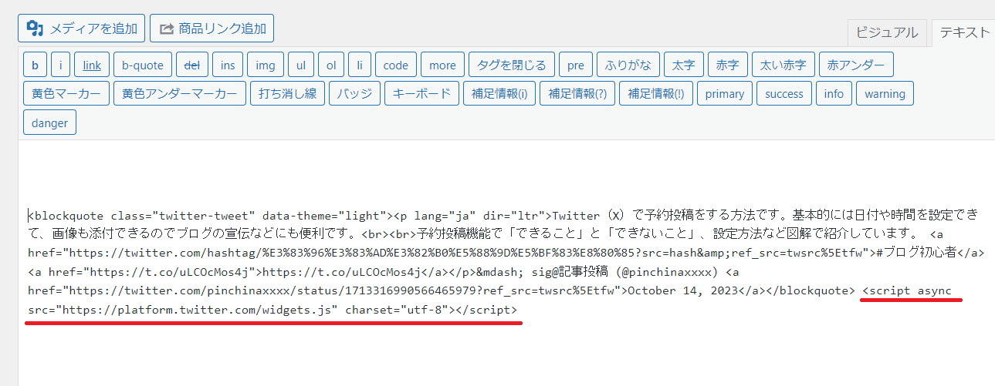
Task: Apply the code tag button
Action: [396, 65]
